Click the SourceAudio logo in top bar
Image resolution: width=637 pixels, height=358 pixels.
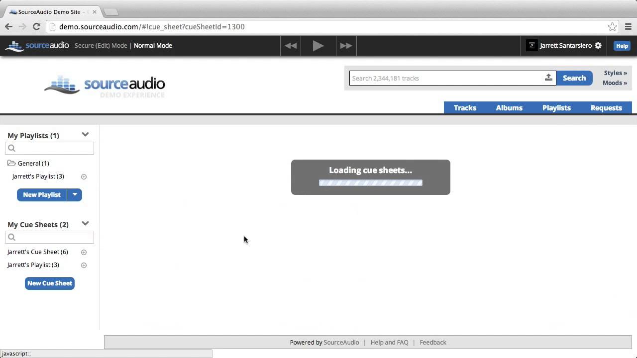click(37, 46)
